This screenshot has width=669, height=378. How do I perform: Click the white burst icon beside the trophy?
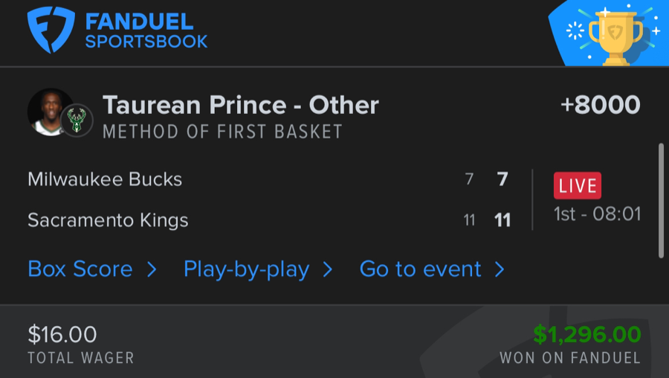click(575, 31)
